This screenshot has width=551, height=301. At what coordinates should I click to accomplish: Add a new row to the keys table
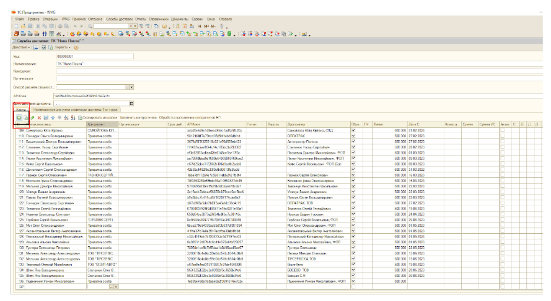coord(19,118)
